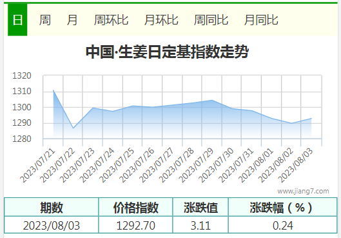341x238 pixels.
Task: Click the 2023/07/29 data point on line
Action: point(212,100)
